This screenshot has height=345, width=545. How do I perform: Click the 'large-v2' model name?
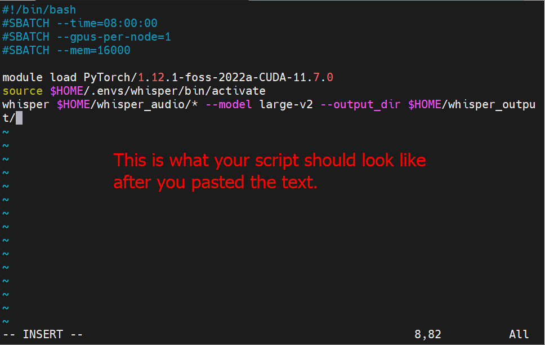(286, 104)
